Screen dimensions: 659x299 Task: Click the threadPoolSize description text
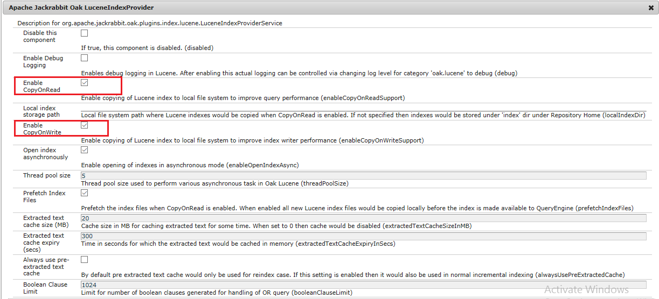(214, 183)
